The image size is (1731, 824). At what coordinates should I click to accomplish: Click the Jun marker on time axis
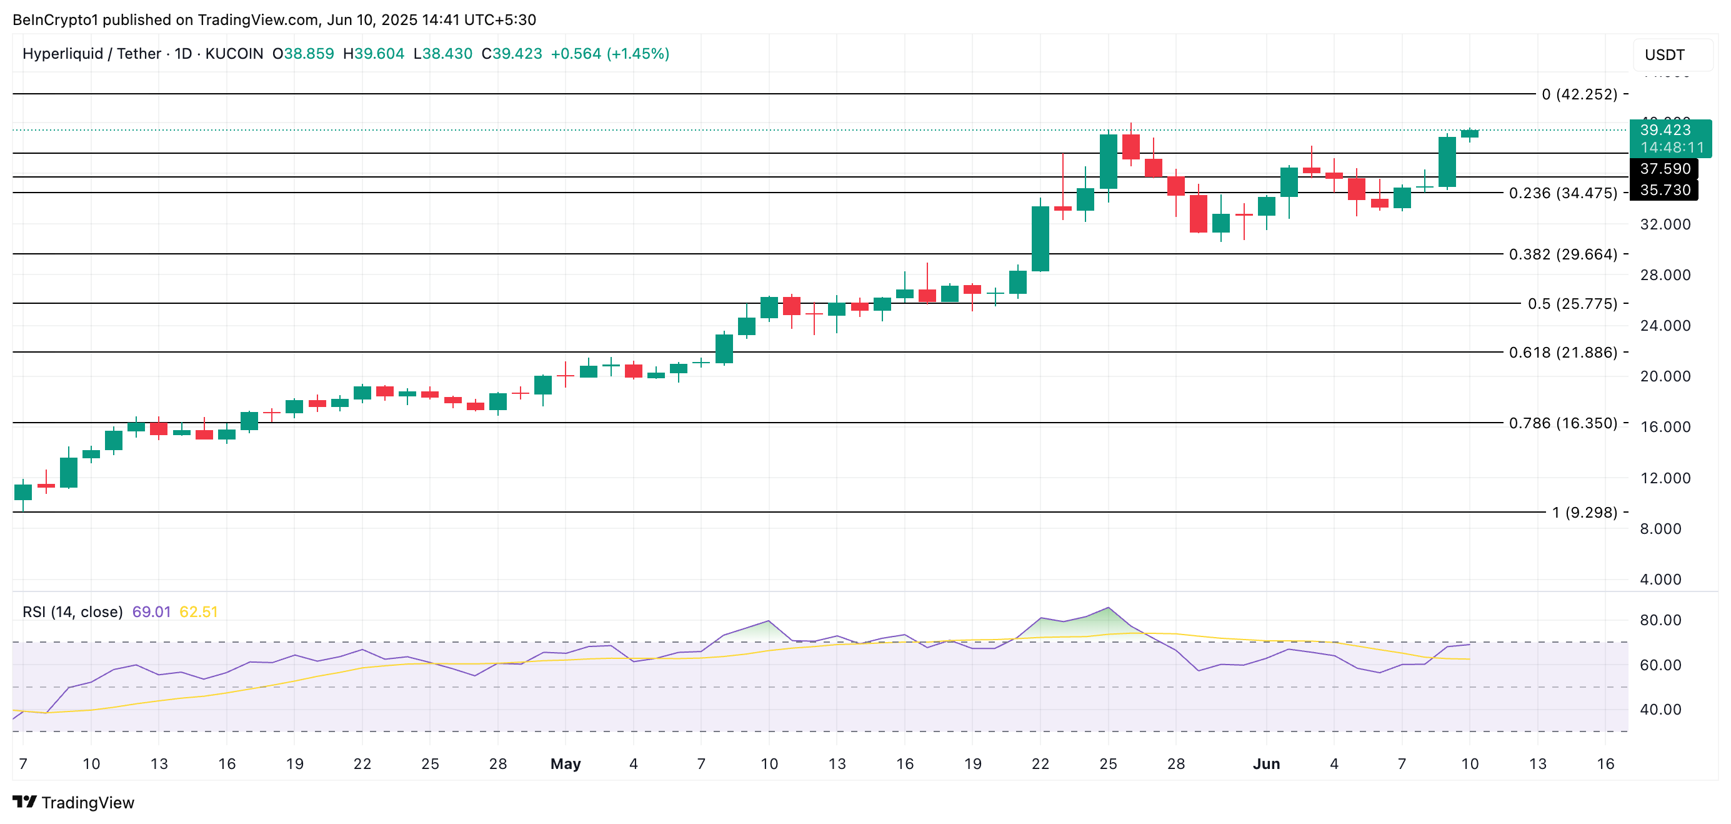tap(1266, 763)
